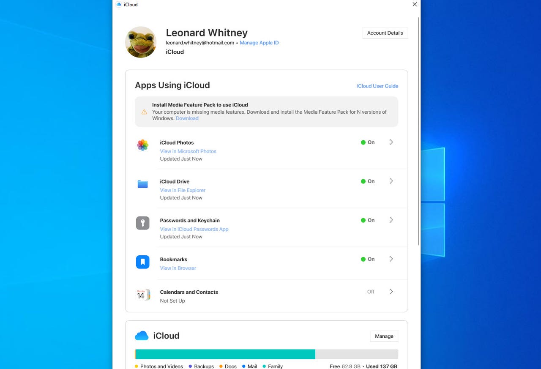This screenshot has height=369, width=541.
Task: Click Family legend label
Action: (275, 366)
